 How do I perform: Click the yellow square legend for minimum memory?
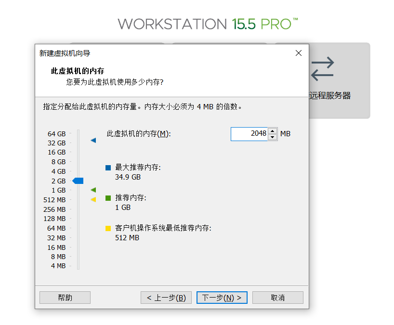(x=108, y=228)
